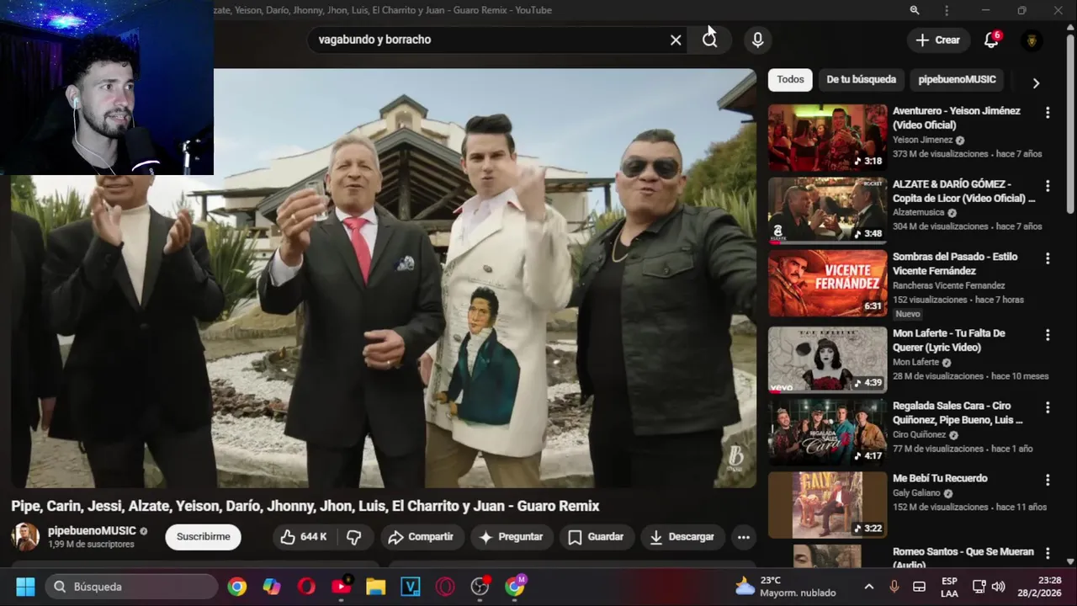The height and width of the screenshot is (606, 1077).
Task: Open Me Bebí Tu Recuerdo video title
Action: tap(940, 478)
